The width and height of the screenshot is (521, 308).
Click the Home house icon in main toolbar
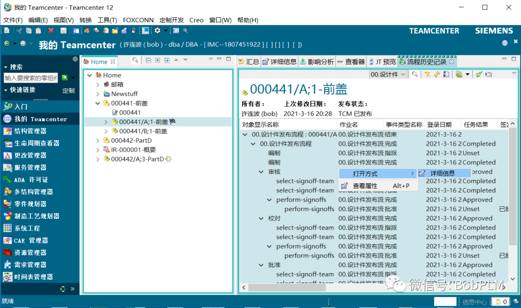[x=87, y=30]
